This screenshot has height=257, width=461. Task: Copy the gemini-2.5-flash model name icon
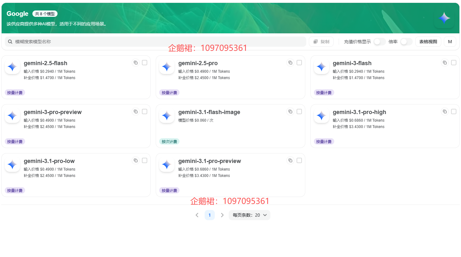[136, 63]
